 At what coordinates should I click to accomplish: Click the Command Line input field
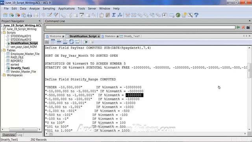(140, 27)
